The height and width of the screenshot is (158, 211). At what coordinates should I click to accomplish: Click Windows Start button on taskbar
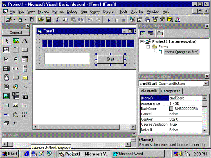pos(9,154)
